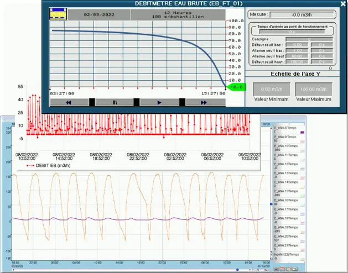Select the Mesure value field
Screen dimensions: 348x273
coord(302,15)
